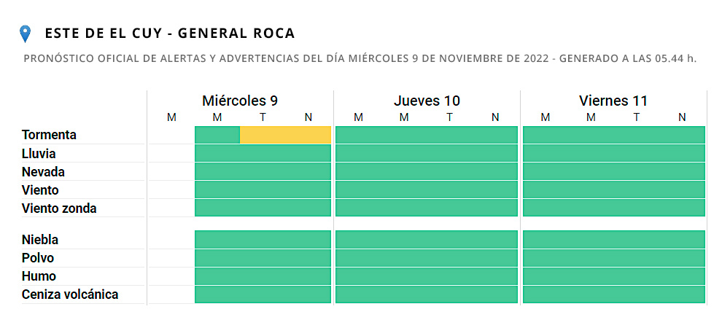Screen dimensions: 722x328
Task: Click the Lluvia bar for Jueves 10
Action: (x=427, y=154)
